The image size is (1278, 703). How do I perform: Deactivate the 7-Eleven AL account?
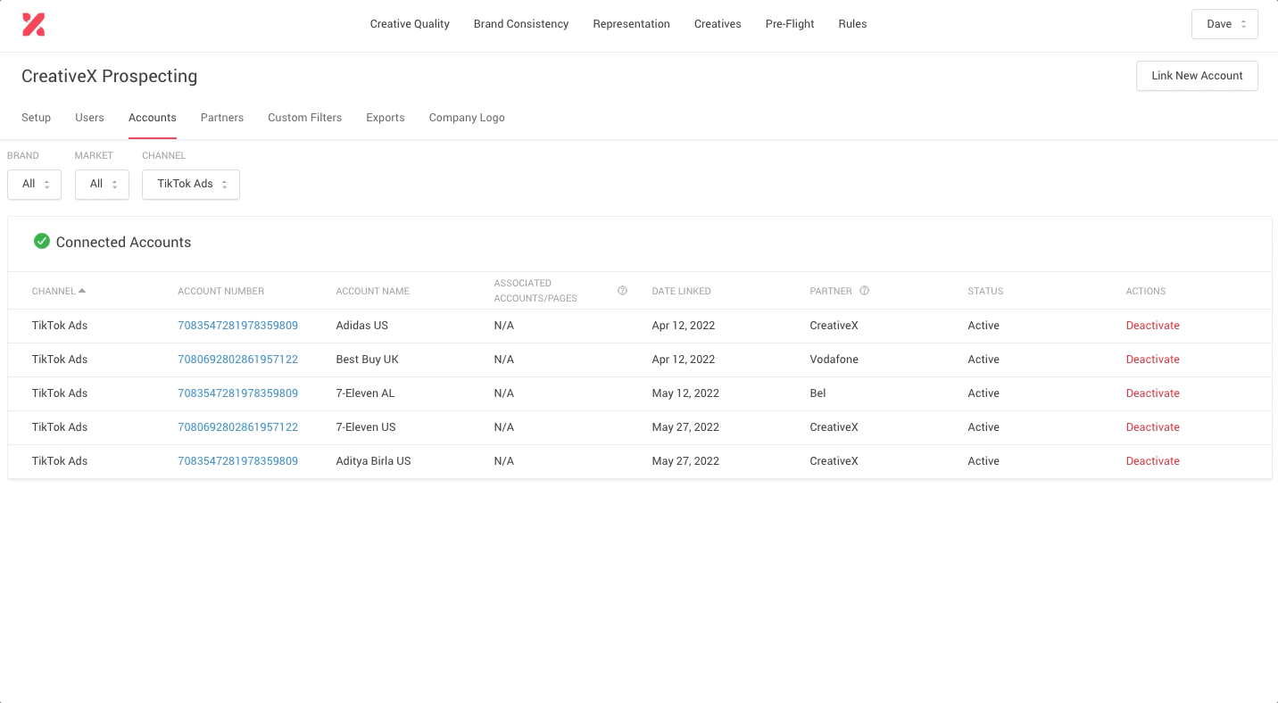click(x=1153, y=393)
